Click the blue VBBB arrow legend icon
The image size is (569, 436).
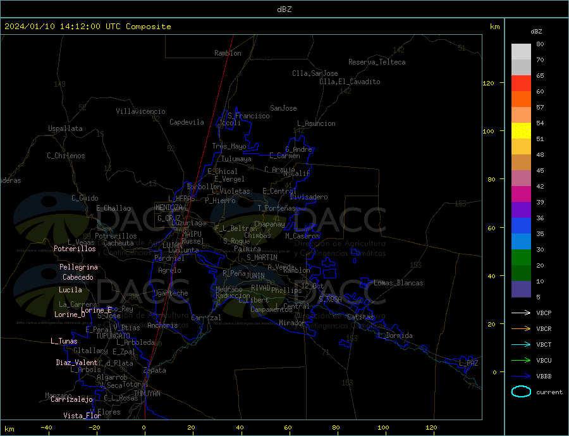pyautogui.click(x=521, y=377)
